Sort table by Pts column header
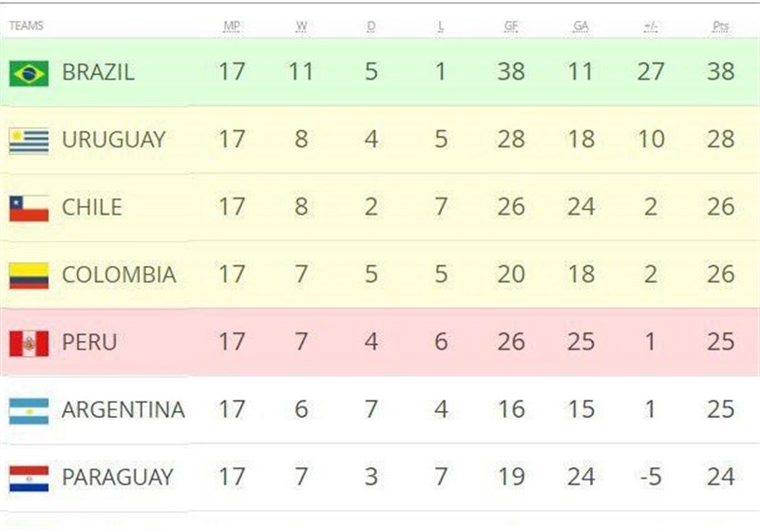This screenshot has width=760, height=529. click(x=720, y=27)
